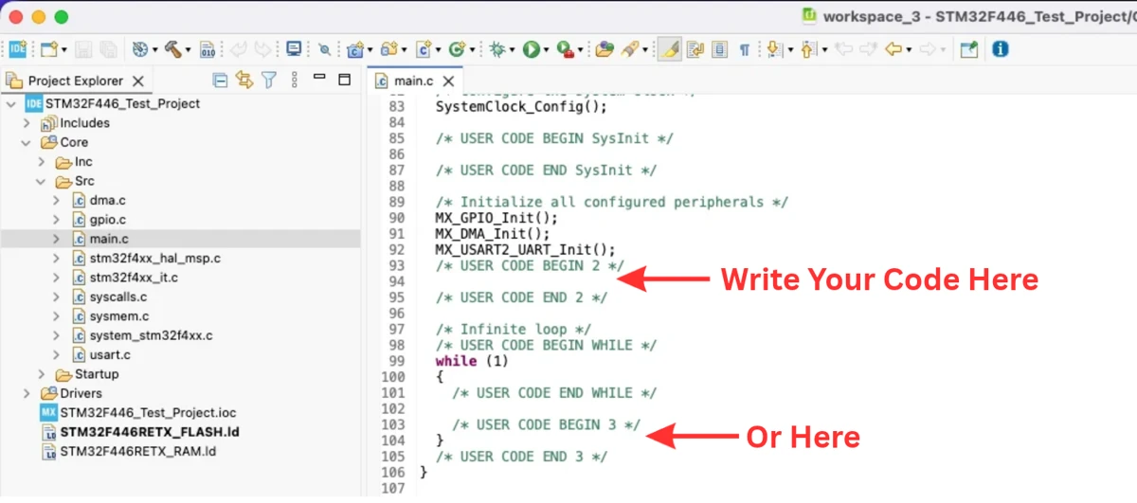The height and width of the screenshot is (503, 1137).
Task: Click the hammer Build icon
Action: pos(172,49)
